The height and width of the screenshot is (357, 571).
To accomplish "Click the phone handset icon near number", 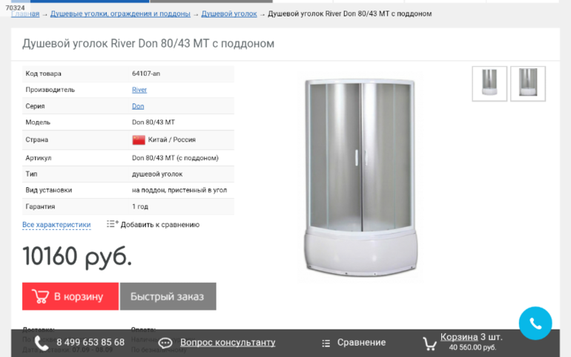I will pyautogui.click(x=41, y=343).
